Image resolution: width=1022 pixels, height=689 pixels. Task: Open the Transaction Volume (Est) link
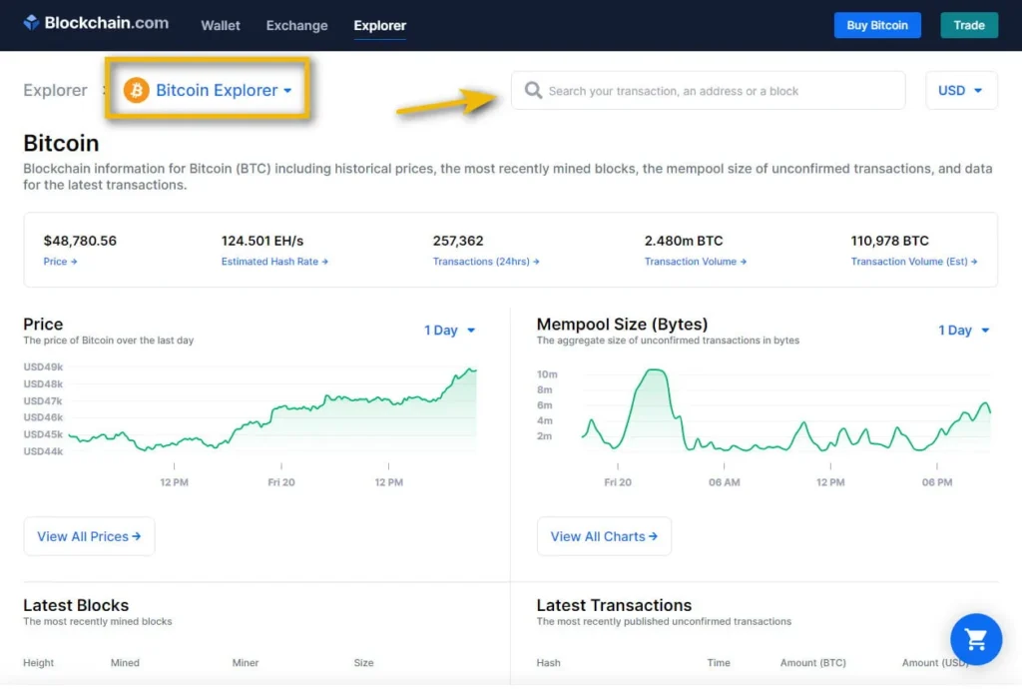point(914,262)
